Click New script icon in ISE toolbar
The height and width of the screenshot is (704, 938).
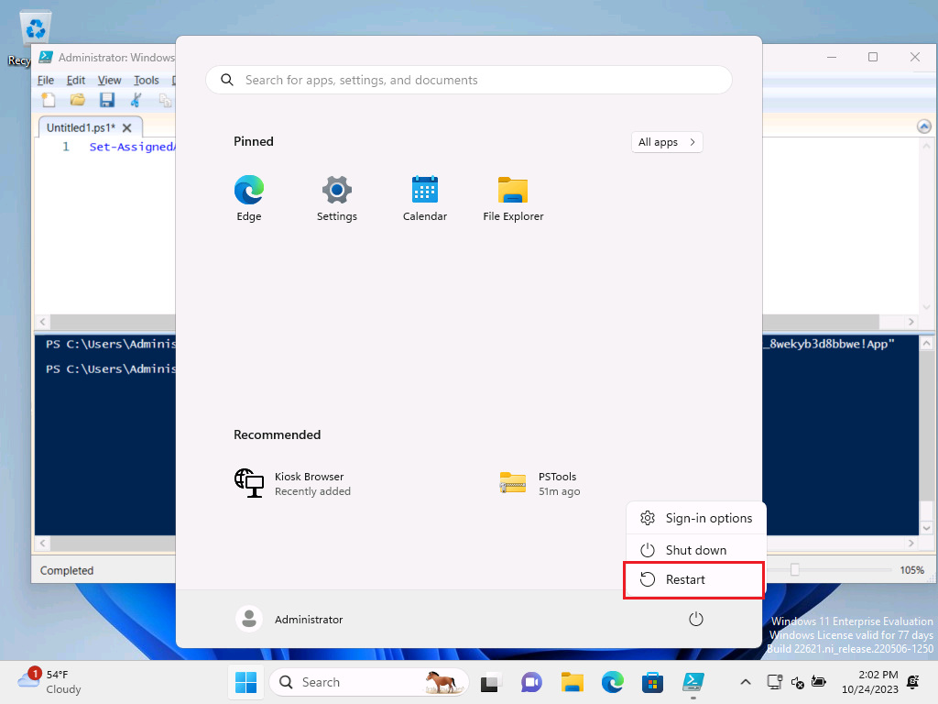(49, 100)
